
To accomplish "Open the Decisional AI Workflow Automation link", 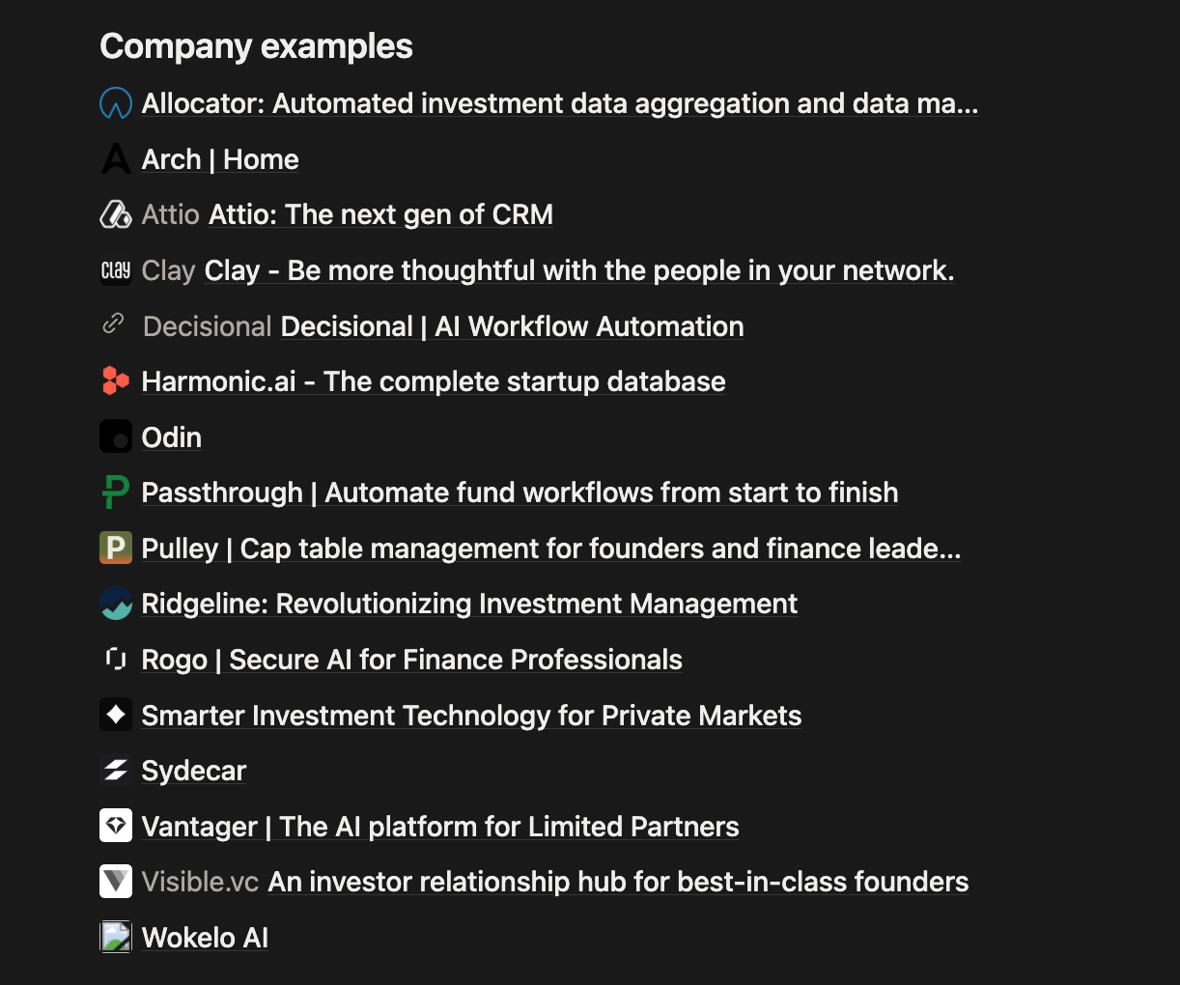I will (x=512, y=326).
